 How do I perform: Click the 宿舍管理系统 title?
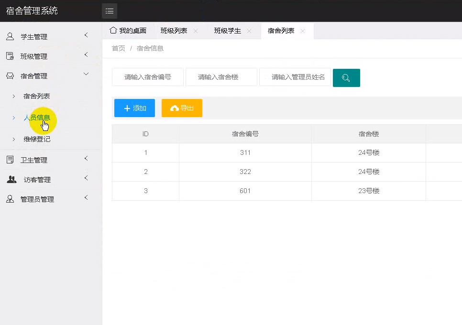click(32, 11)
